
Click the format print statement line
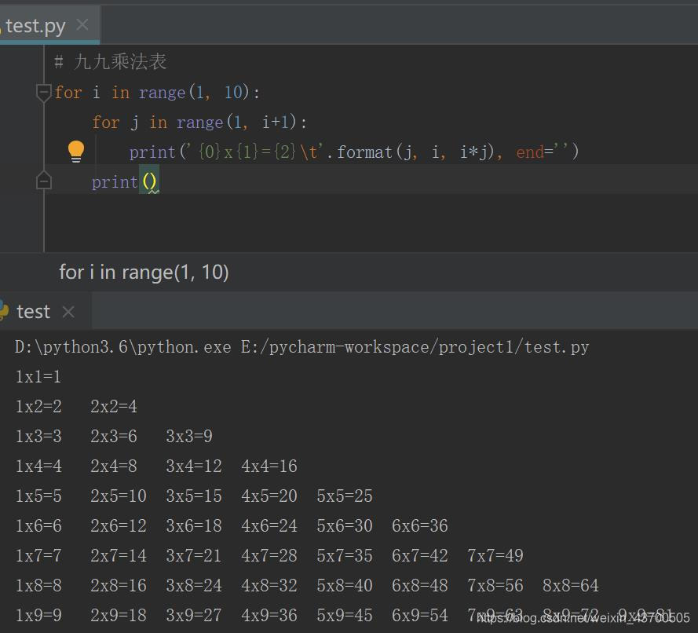pos(354,152)
